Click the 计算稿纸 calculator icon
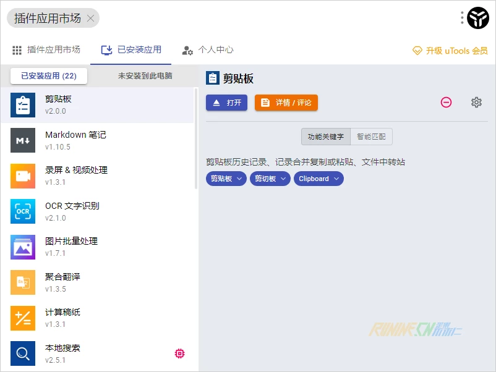 (23, 318)
